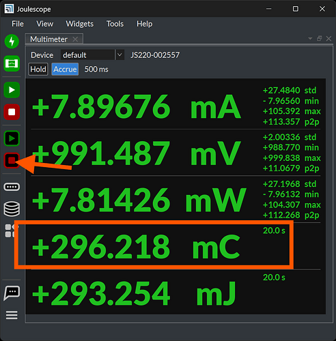336x341 pixels.
Task: Open the dock panel dropdown arrow
Action: 310,38
